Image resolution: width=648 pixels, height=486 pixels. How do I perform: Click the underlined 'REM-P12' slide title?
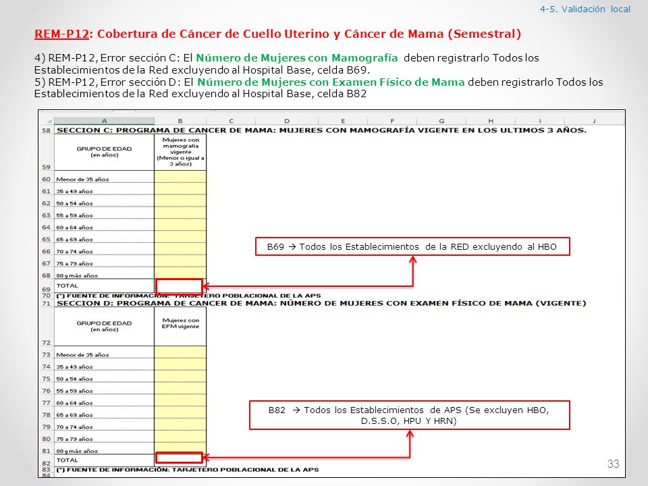61,34
